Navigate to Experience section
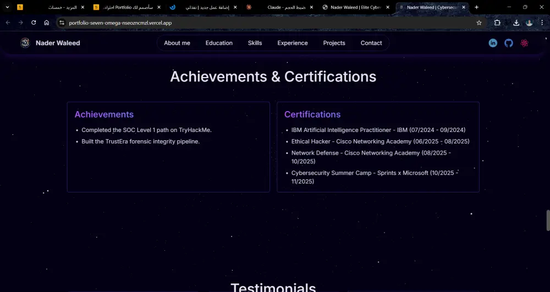The width and height of the screenshot is (550, 292). [x=293, y=43]
